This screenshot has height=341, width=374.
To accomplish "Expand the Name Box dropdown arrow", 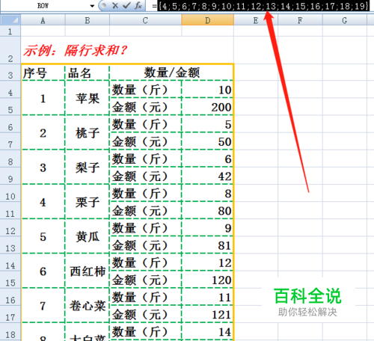I will pyautogui.click(x=92, y=6).
